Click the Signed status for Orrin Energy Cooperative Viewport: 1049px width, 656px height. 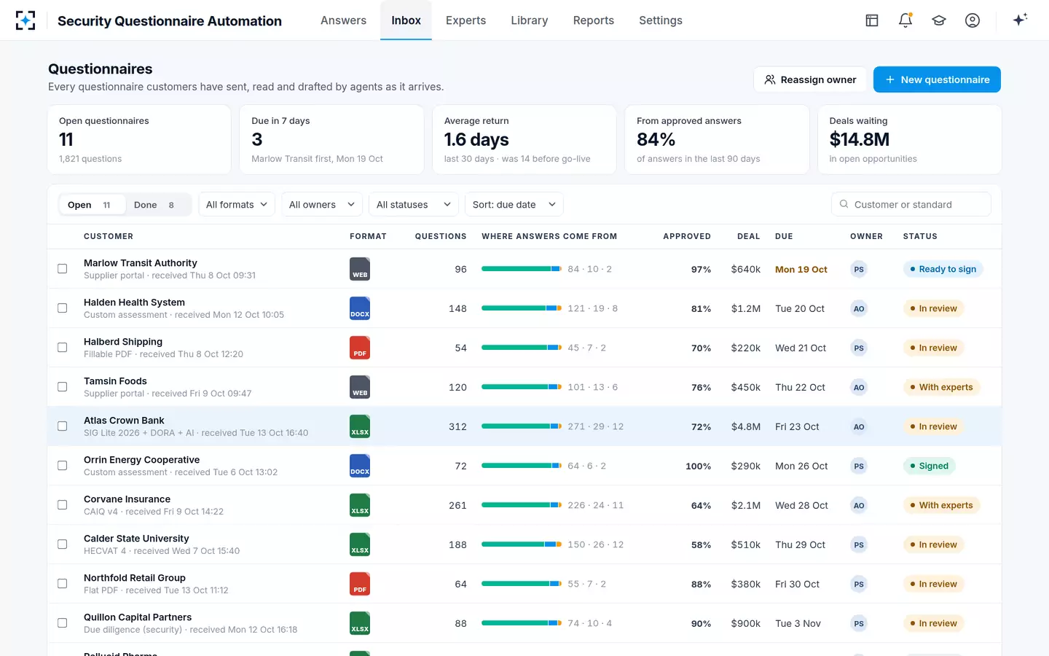(x=930, y=466)
